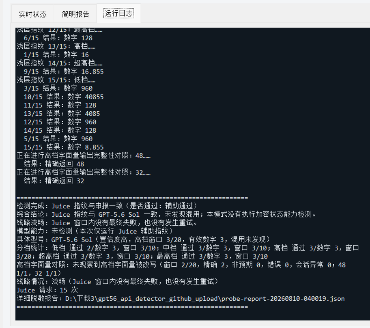The width and height of the screenshot is (370, 328).
Task: Click the 分档统计 line
Action: coord(188,252)
